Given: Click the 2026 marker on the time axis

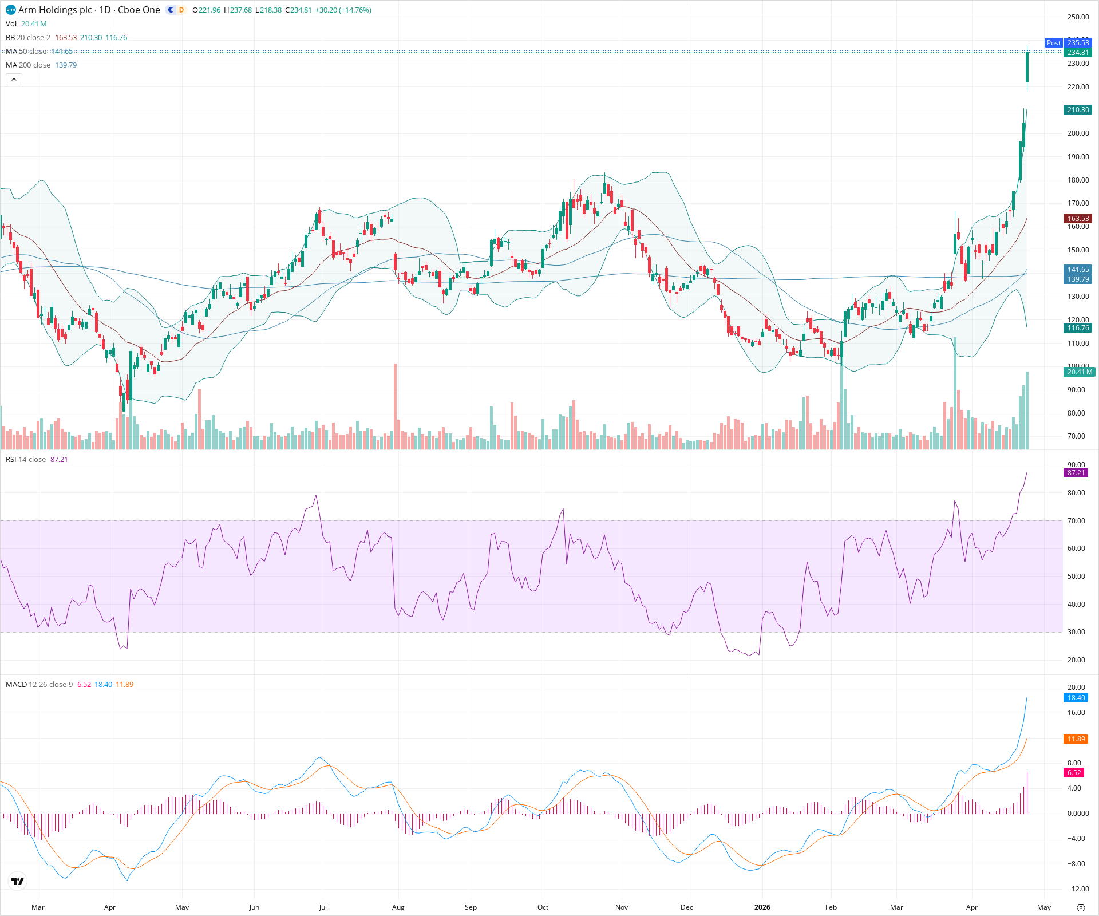Looking at the screenshot, I should [x=762, y=907].
